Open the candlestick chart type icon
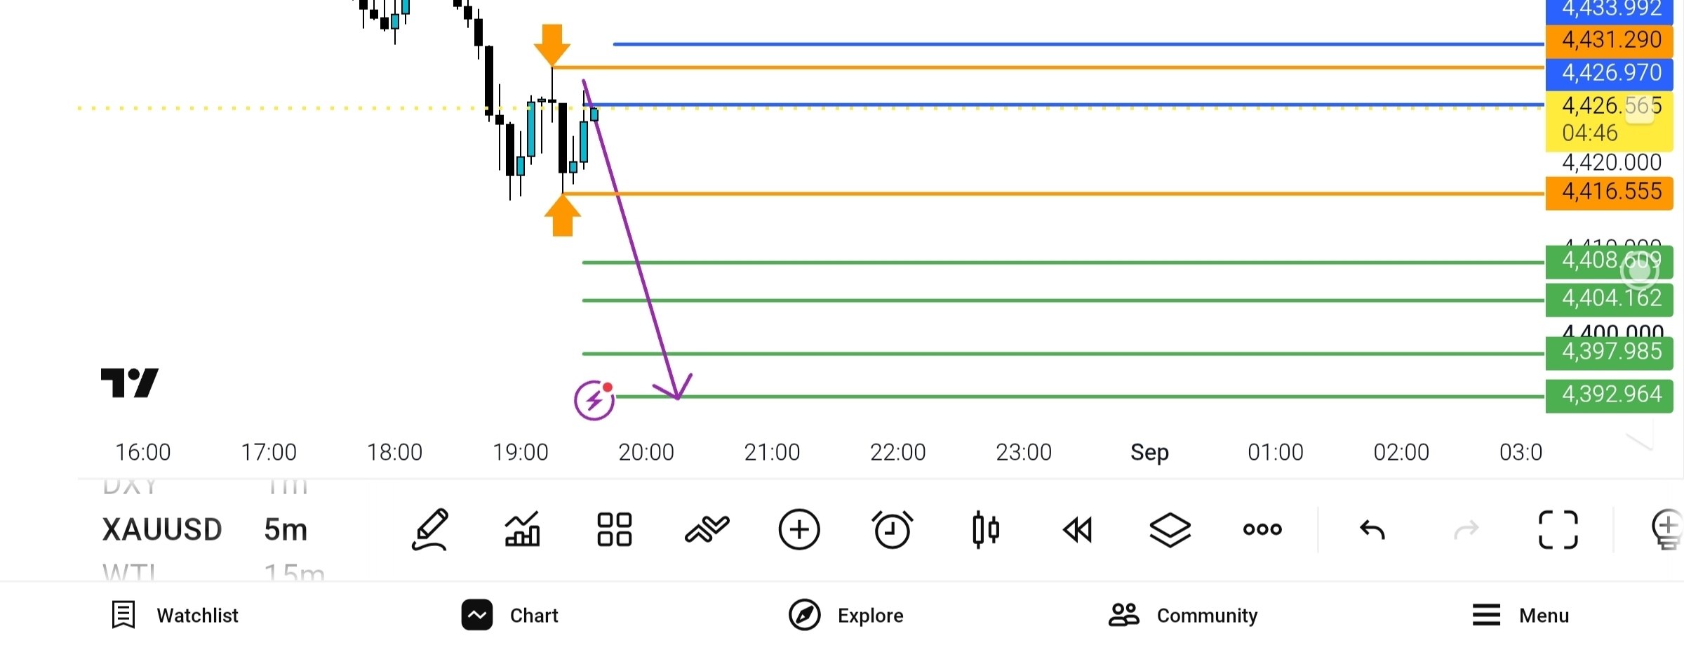This screenshot has width=1684, height=650. pos(985,529)
